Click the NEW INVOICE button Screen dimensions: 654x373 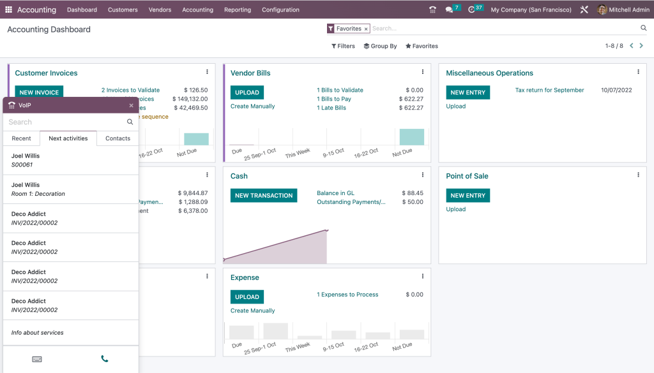(39, 92)
